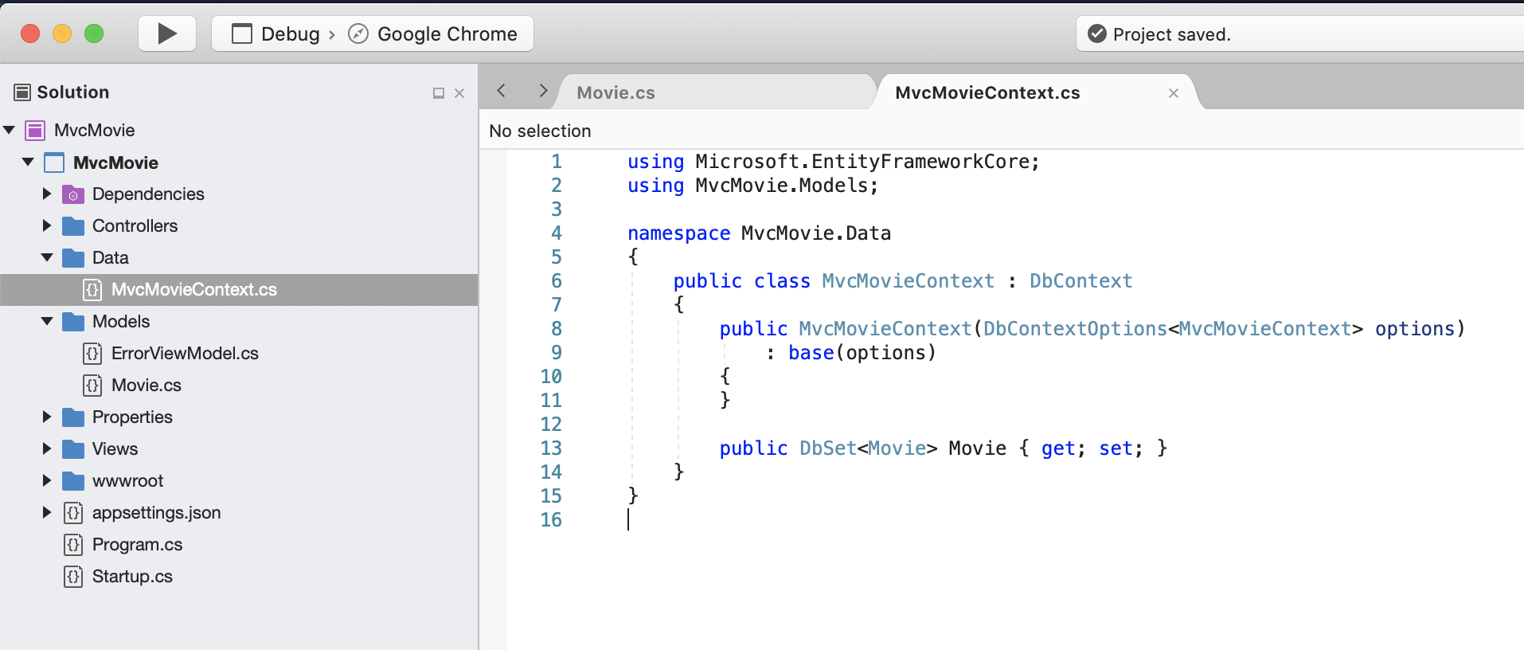Click the Startup.cs file icon
The image size is (1524, 650).
coord(73,576)
